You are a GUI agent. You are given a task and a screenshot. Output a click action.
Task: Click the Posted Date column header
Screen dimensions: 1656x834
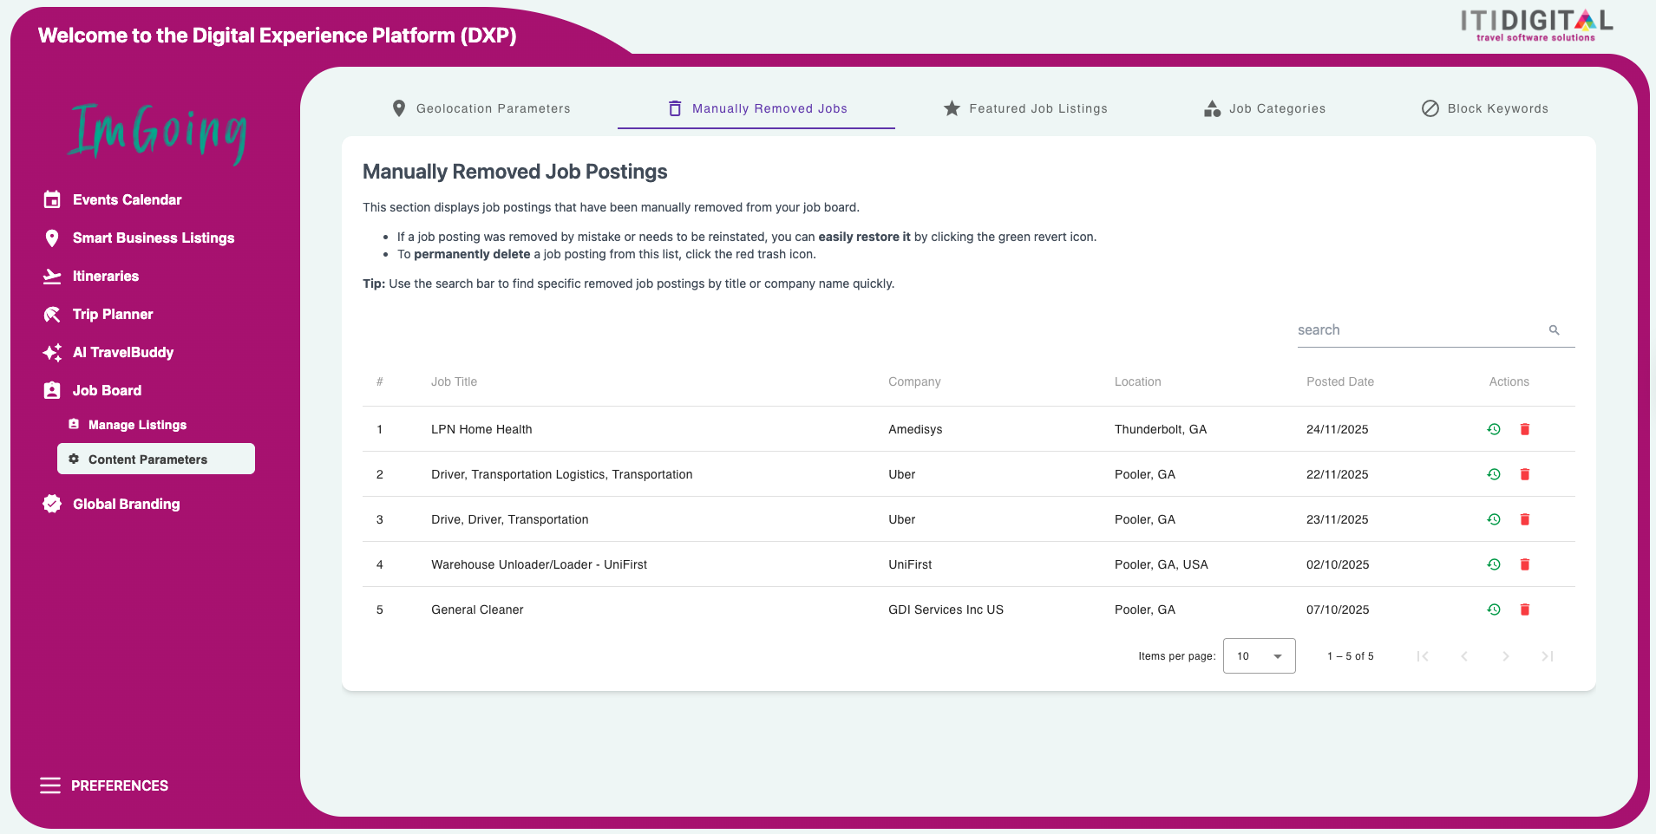pos(1340,381)
